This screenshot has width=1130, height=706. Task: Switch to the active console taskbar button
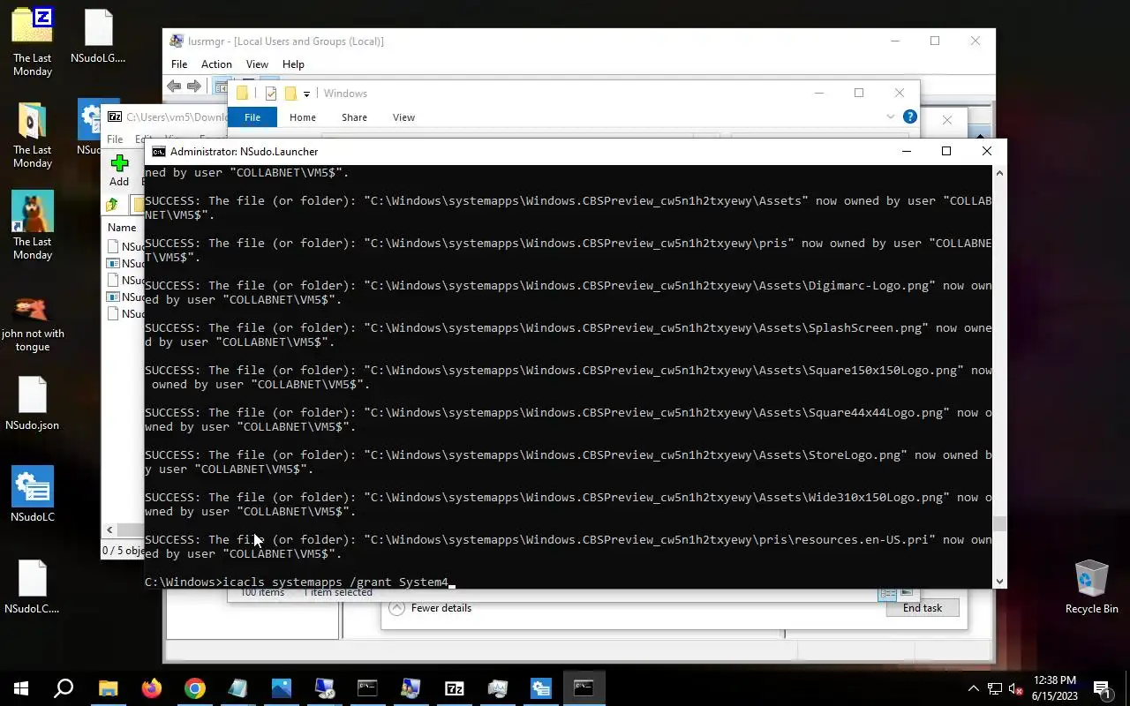point(584,688)
